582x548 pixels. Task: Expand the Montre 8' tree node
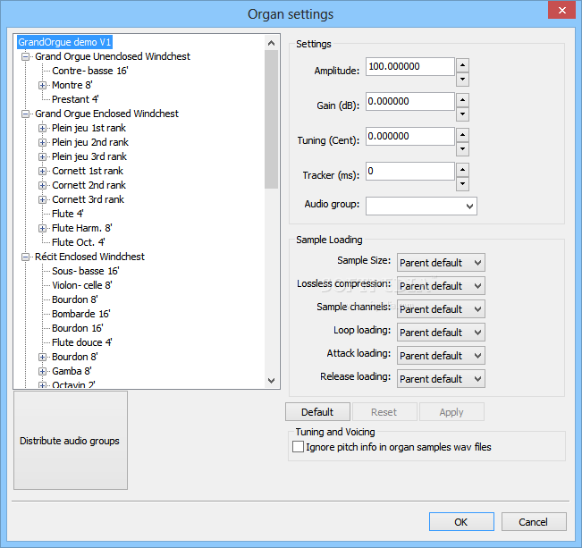coord(42,86)
